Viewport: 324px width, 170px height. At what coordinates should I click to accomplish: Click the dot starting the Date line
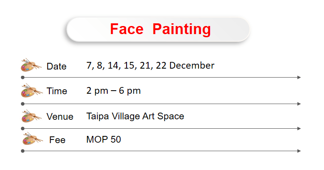pyautogui.click(x=23, y=78)
